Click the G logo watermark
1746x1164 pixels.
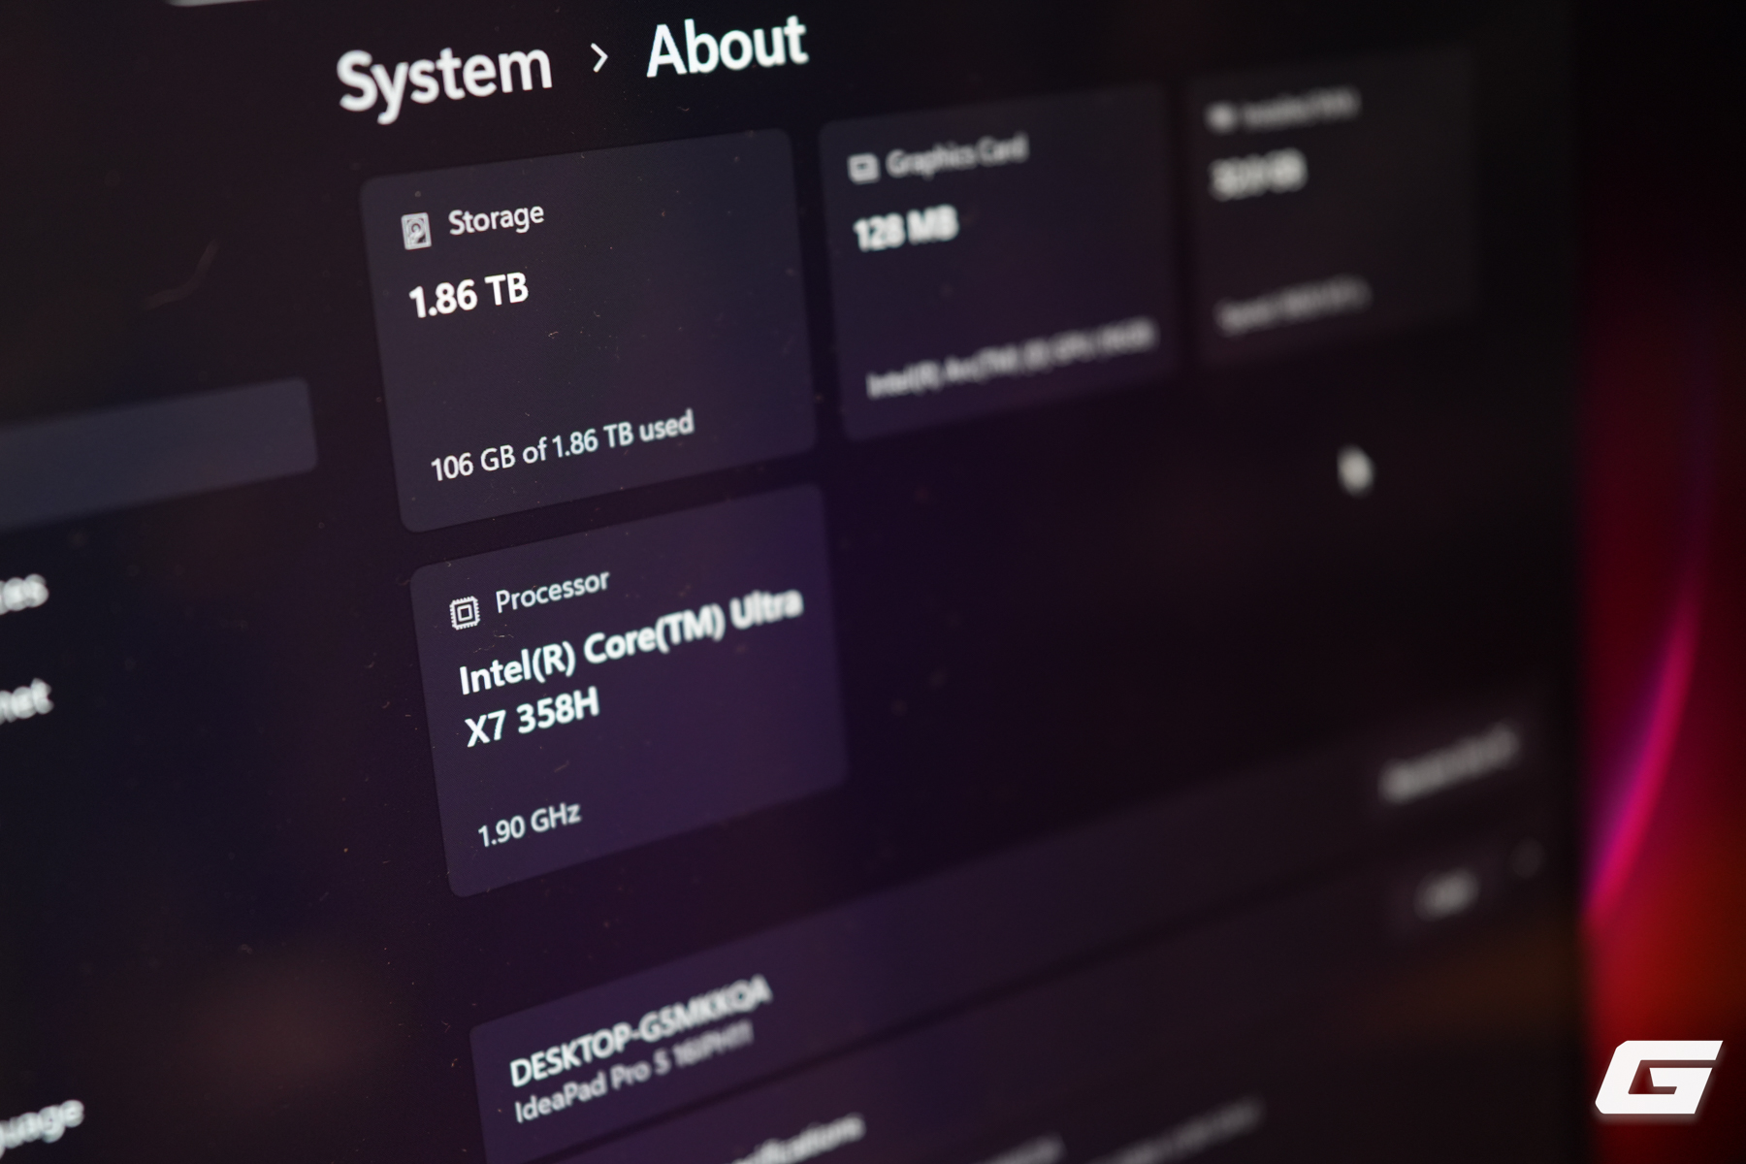[1658, 1077]
